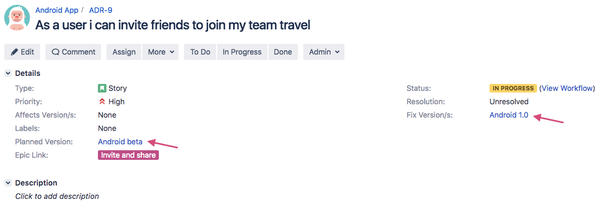Viewport: 605px width, 216px height.
Task: Open the More dropdown menu
Action: 160,52
